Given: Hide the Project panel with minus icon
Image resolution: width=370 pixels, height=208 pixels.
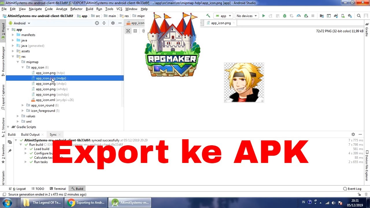Looking at the screenshot, I should coord(120,23).
